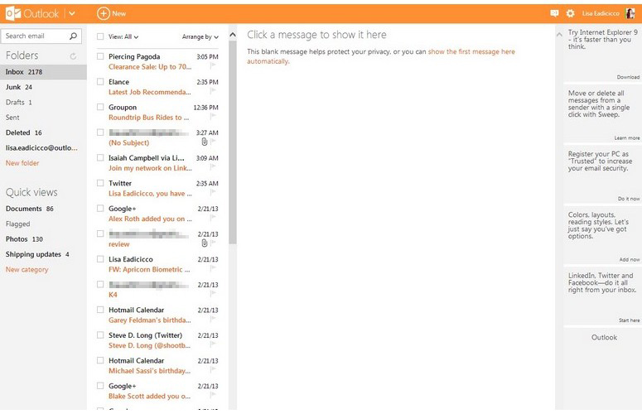The width and height of the screenshot is (642, 414).
Task: Flag the K4 message
Action: click(213, 294)
